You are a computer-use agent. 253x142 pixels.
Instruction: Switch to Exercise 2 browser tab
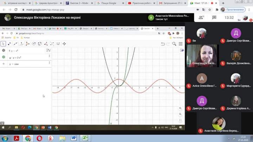[x=79, y=3]
